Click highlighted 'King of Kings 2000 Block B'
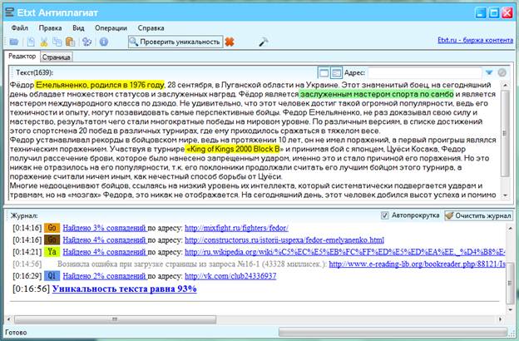 (x=234, y=149)
